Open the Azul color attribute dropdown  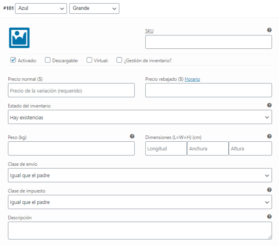pyautogui.click(x=41, y=8)
